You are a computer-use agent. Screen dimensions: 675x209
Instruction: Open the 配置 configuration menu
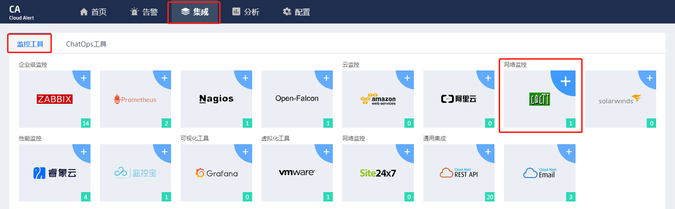click(x=296, y=12)
